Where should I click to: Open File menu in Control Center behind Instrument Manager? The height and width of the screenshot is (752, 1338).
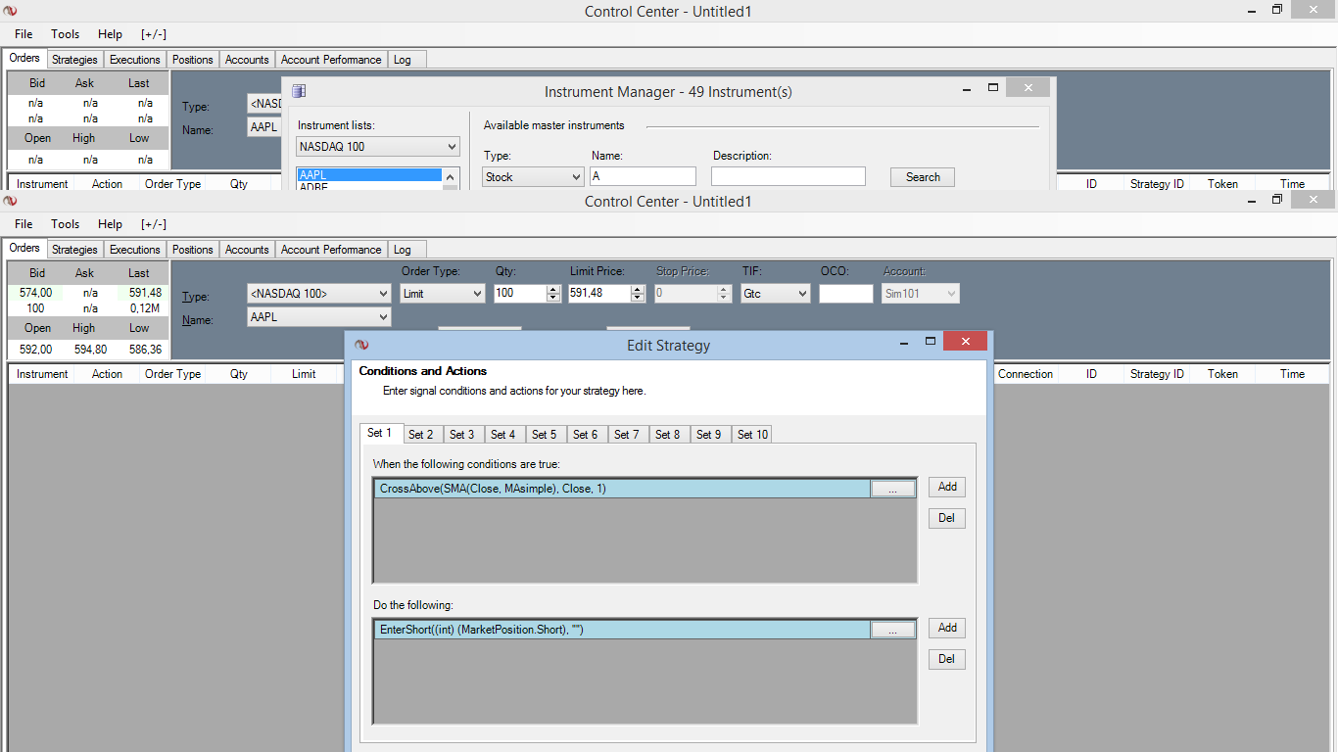pos(24,34)
